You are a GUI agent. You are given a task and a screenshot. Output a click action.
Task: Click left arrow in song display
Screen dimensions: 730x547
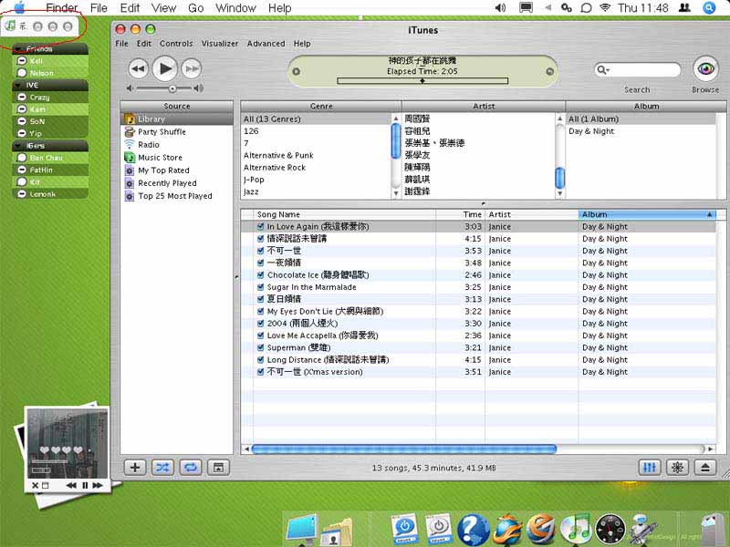[x=296, y=72]
